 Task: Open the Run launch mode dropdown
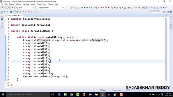pos(25,8)
